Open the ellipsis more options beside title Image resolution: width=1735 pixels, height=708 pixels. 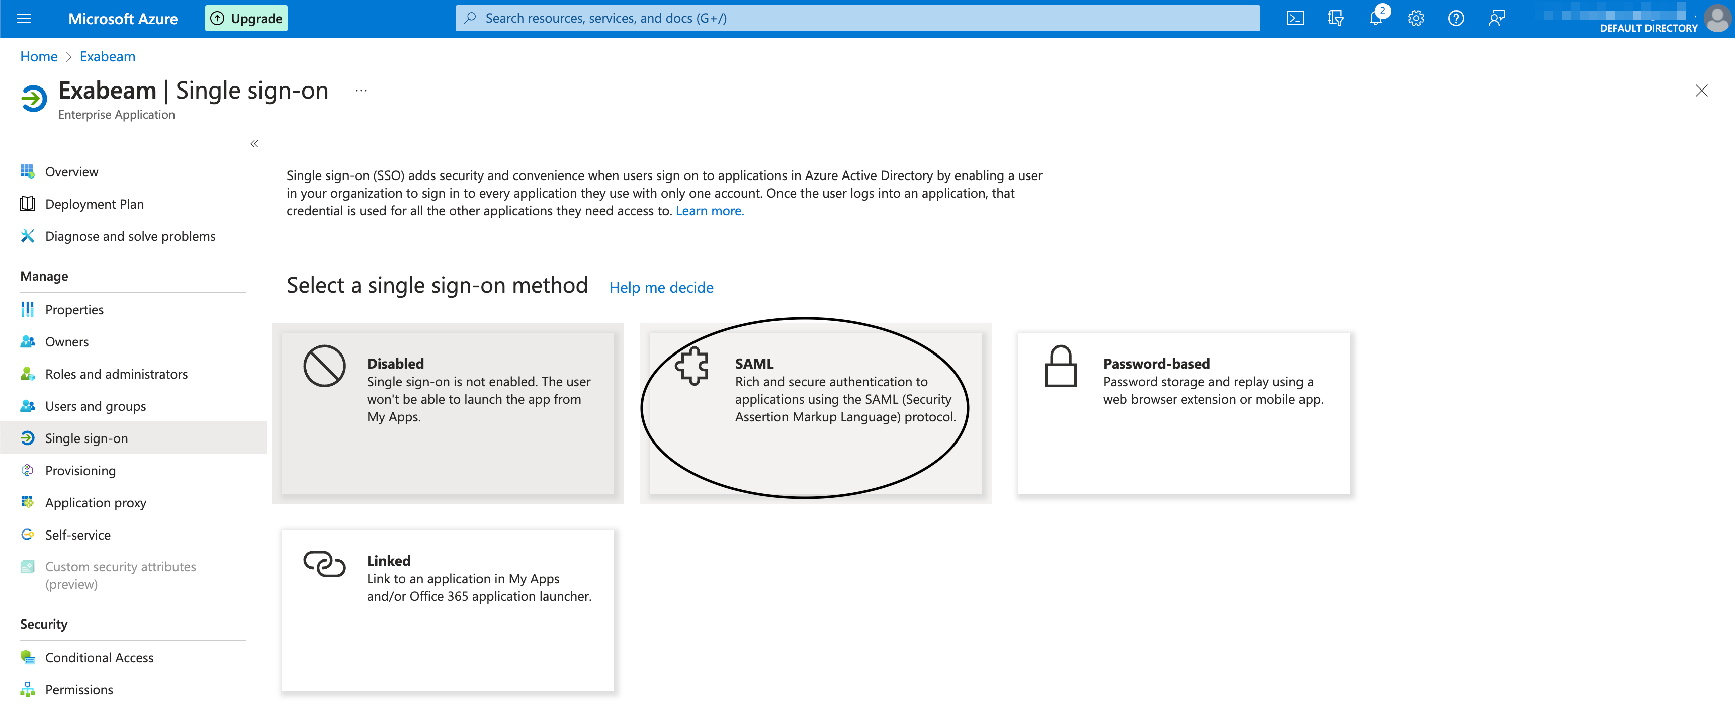click(x=361, y=91)
